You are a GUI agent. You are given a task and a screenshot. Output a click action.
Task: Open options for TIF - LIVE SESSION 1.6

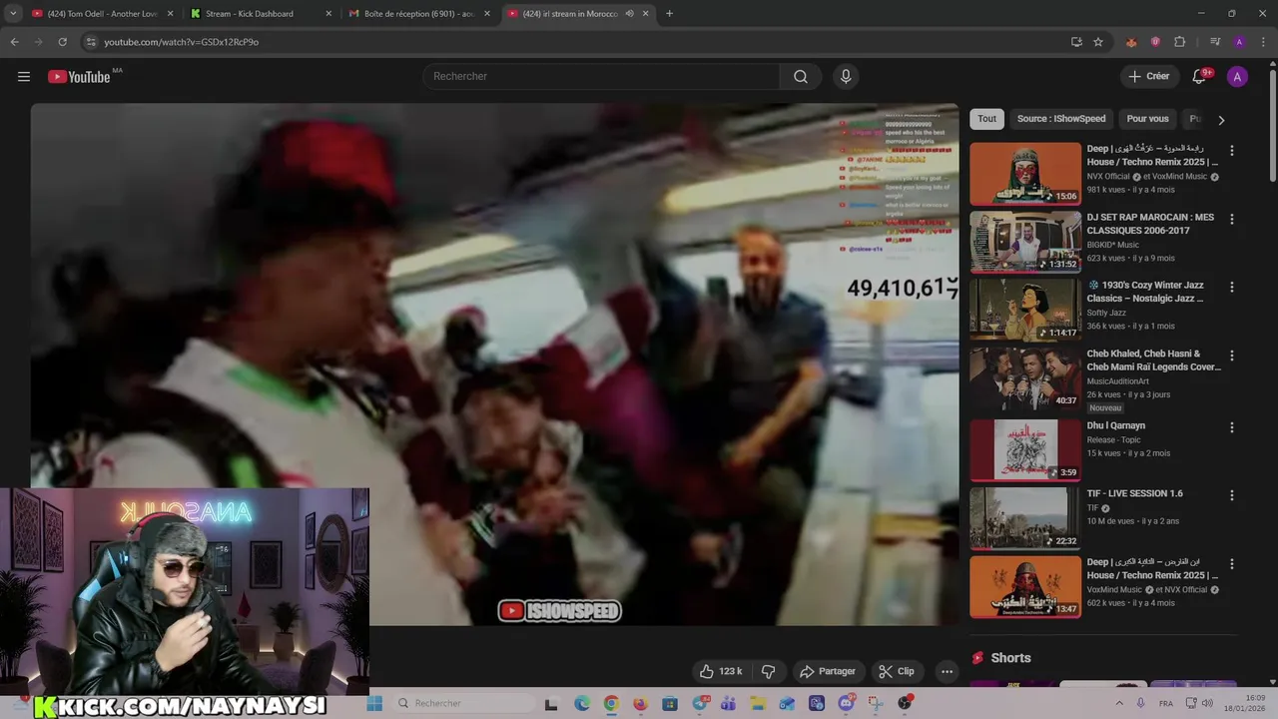1231,495
